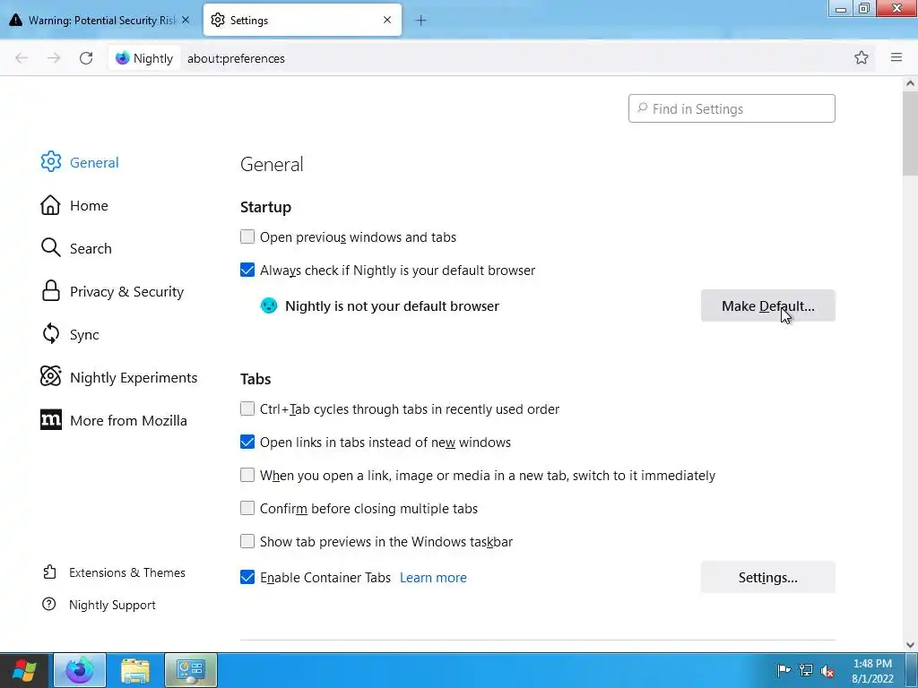Click the Firefox Nightly taskbar icon
Image resolution: width=918 pixels, height=688 pixels.
coord(80,670)
